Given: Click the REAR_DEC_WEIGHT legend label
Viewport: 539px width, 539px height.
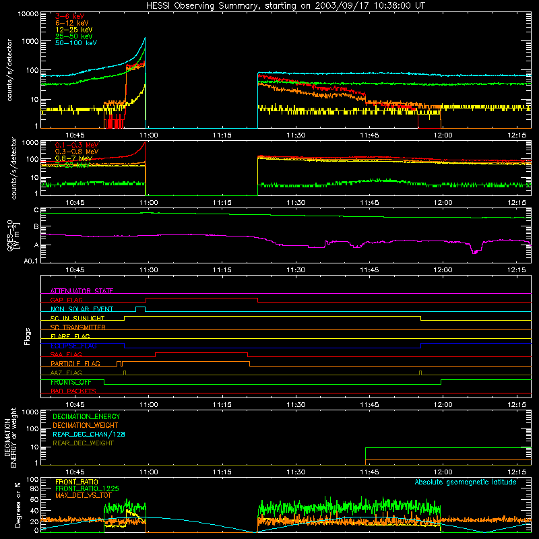Looking at the screenshot, I should tap(83, 443).
